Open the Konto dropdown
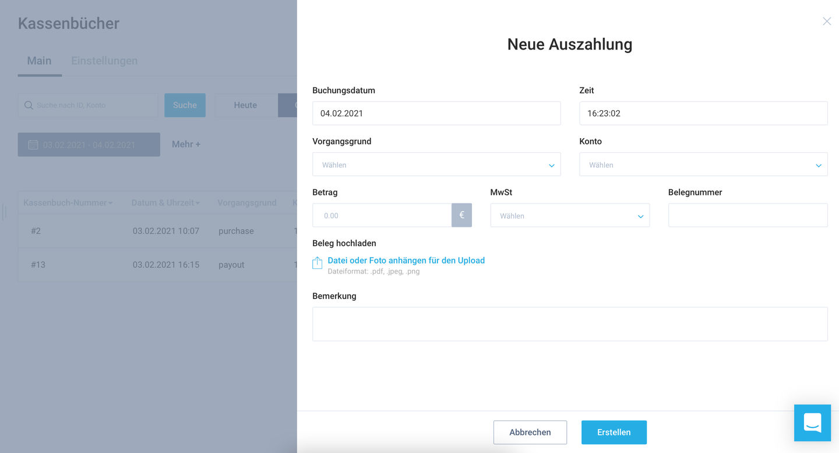 point(703,164)
